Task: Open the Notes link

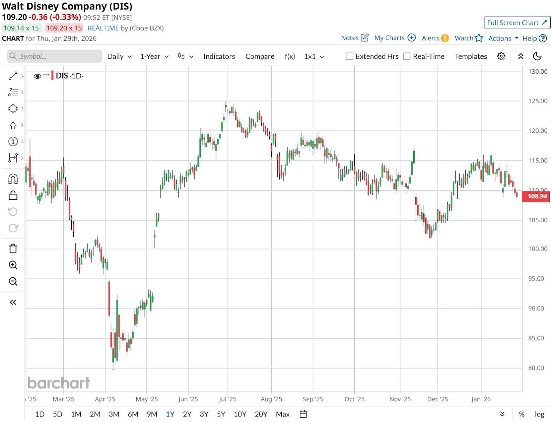Action: click(x=350, y=38)
